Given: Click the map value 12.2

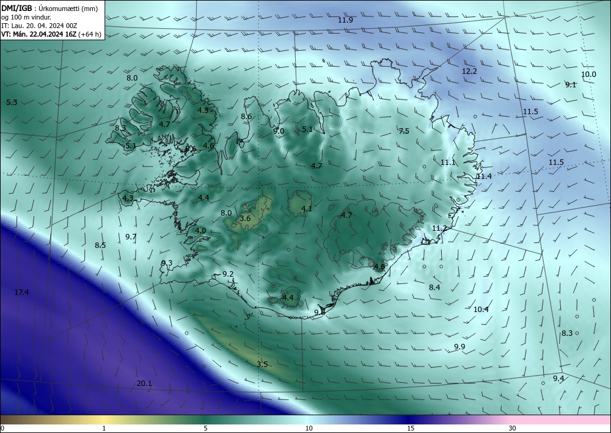Looking at the screenshot, I should [469, 71].
